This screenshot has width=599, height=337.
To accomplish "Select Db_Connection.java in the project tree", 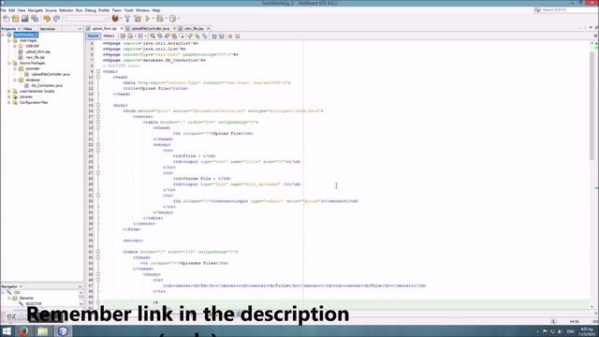I will tap(47, 85).
